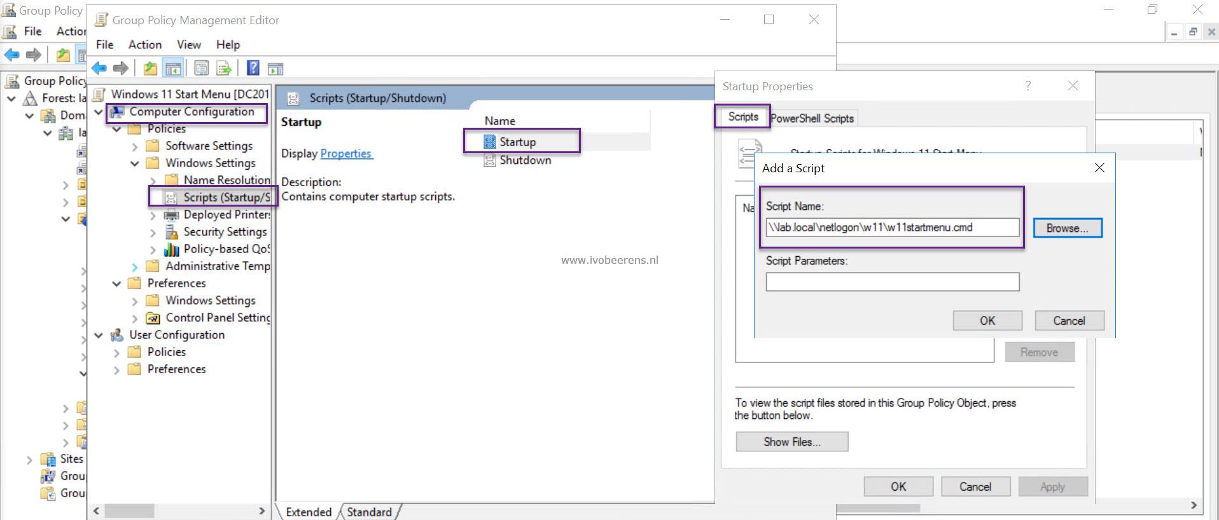Expand the Administrative Templates folder
The image size is (1219, 520).
(134, 266)
